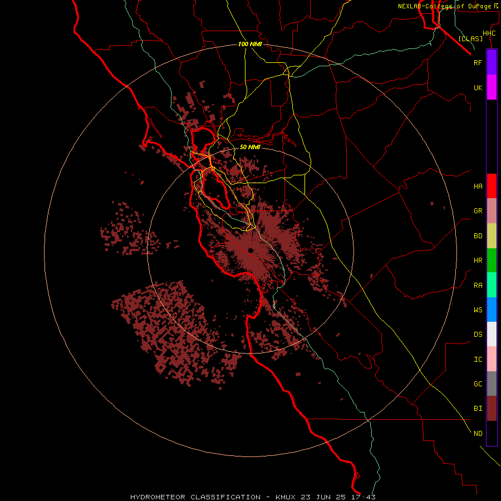Image resolution: width=501 pixels, height=501 pixels.
Task: Click the UK magenta legend swatch
Action: pos(492,87)
